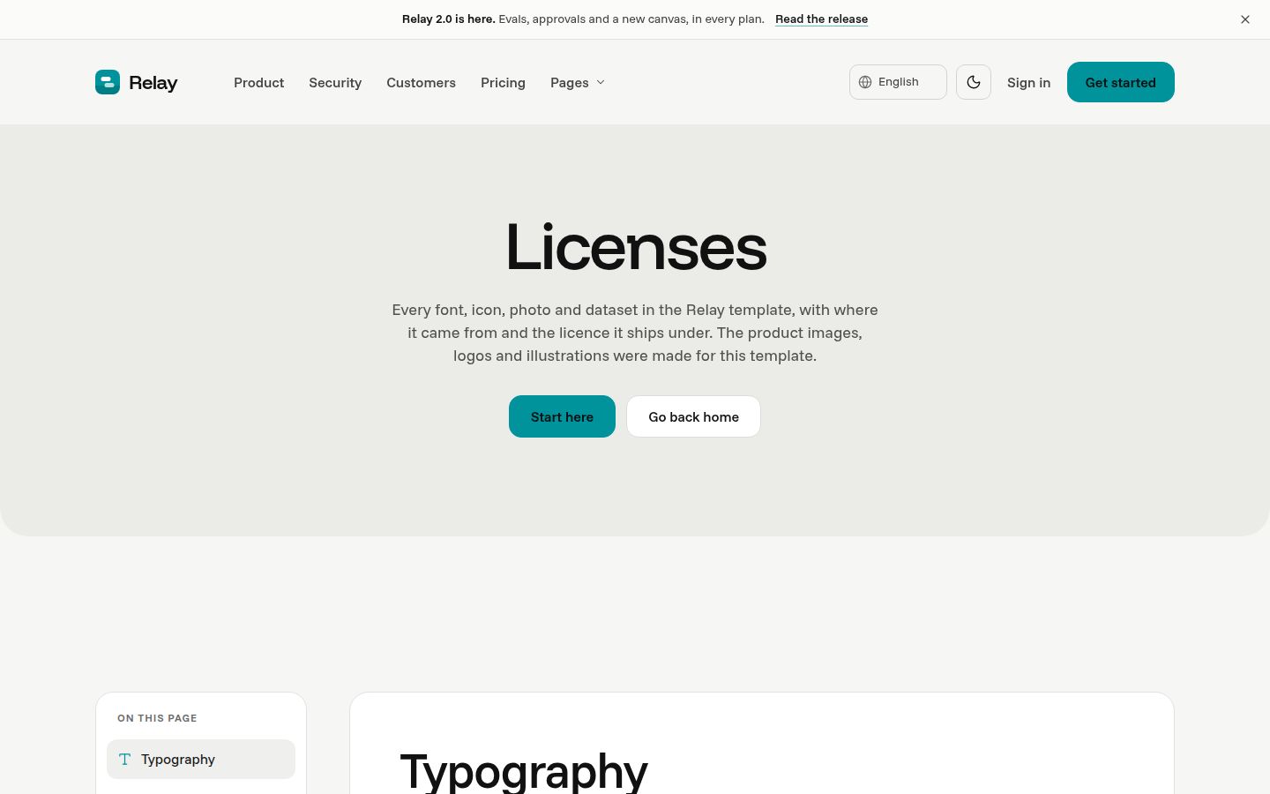The image size is (1270, 794).
Task: Click the Sign in link
Action: [1028, 82]
